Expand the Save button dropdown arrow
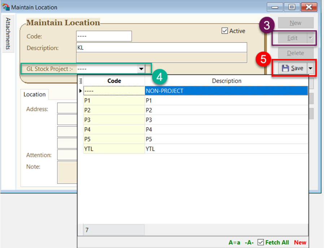 tap(310, 68)
